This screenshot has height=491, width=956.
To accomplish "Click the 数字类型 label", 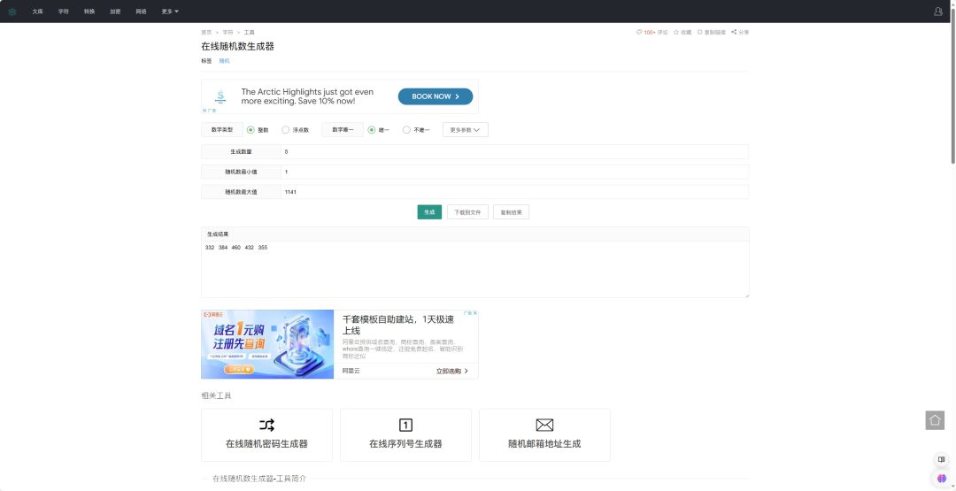I will coord(222,130).
